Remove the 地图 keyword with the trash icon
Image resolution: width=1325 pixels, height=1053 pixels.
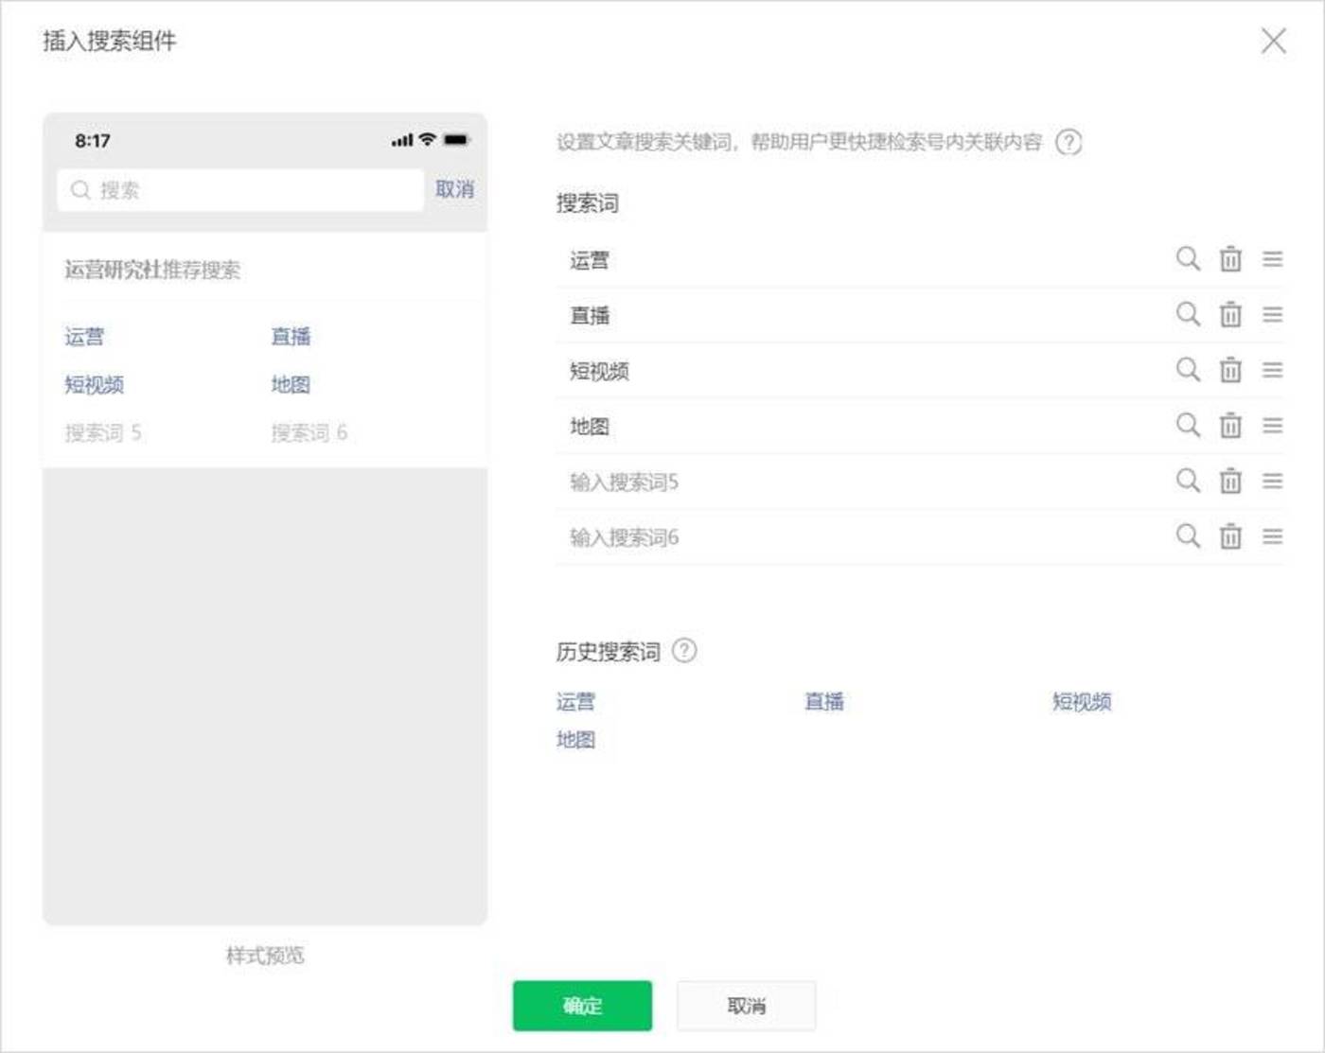click(1230, 427)
